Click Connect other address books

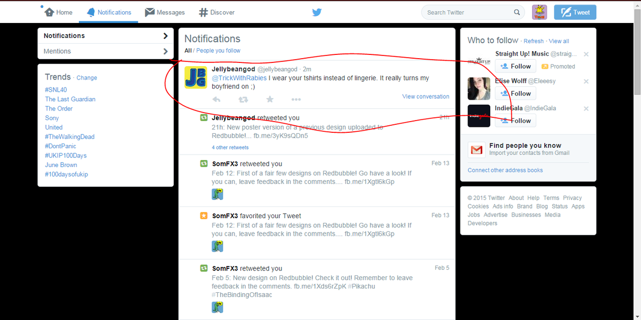pyautogui.click(x=505, y=170)
